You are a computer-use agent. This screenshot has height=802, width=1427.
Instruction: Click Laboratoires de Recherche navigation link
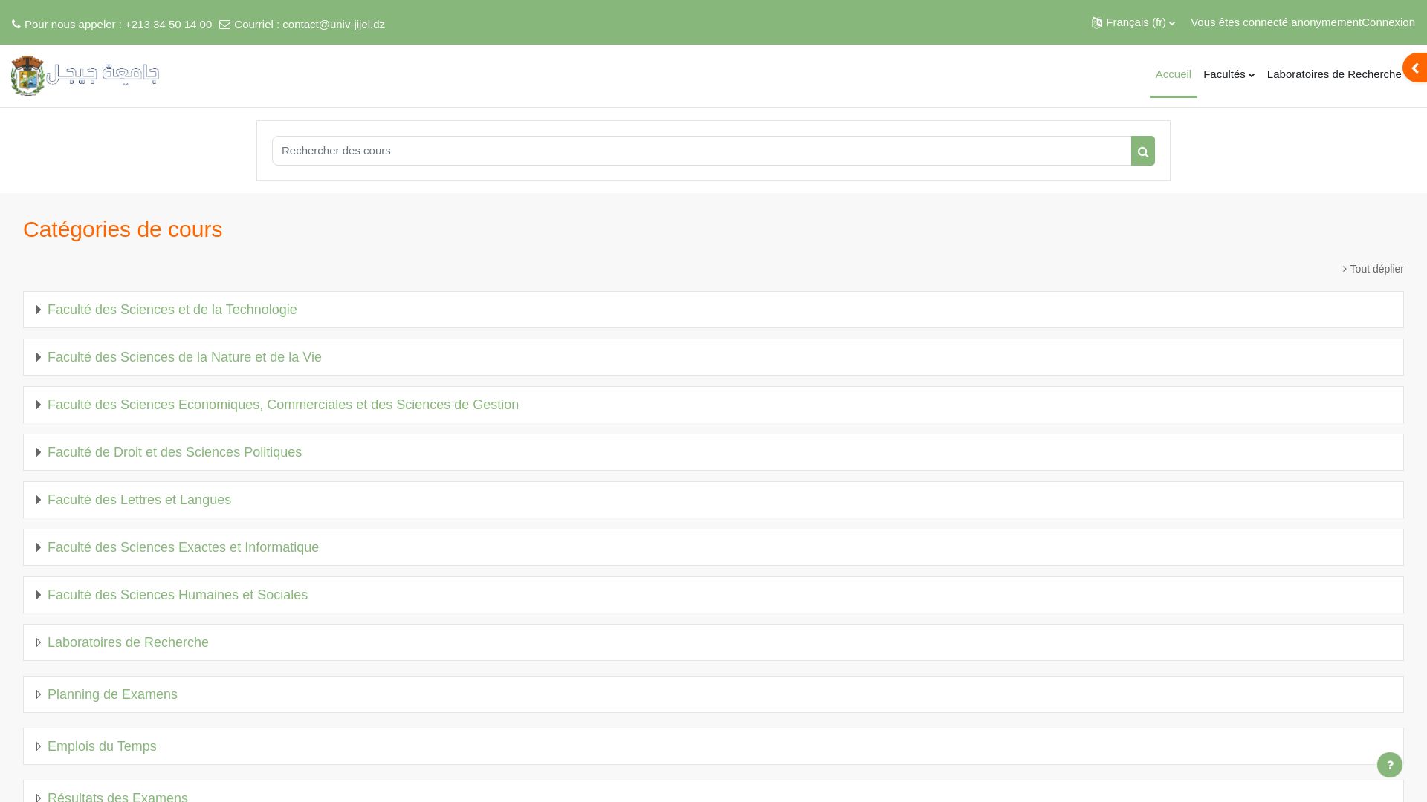pos(1334,74)
